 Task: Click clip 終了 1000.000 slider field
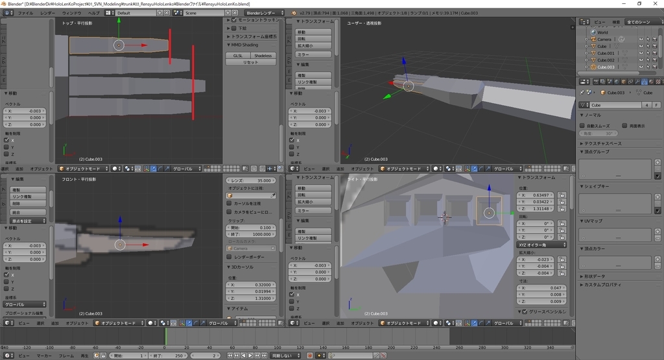(251, 234)
